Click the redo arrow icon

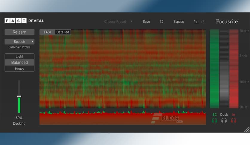(203, 22)
